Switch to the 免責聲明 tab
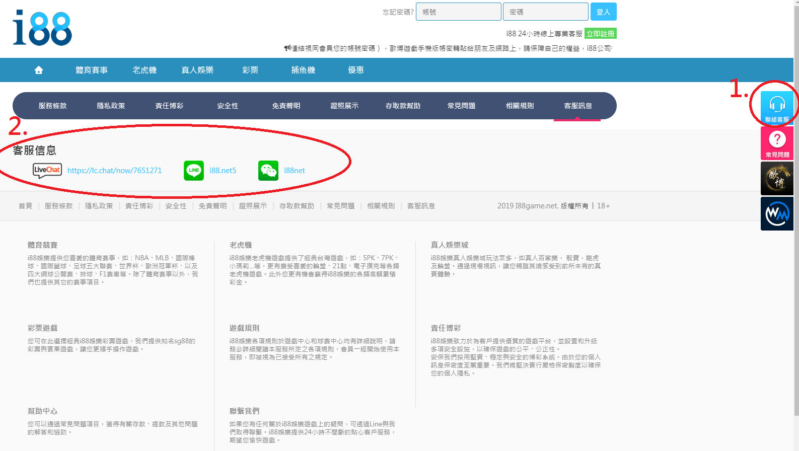Viewport: 799px width, 451px height. tap(286, 106)
